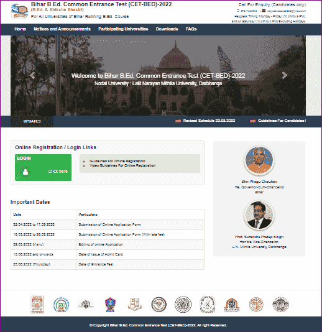Click the user silhouette icon in LOGIN box
The height and width of the screenshot is (332, 322).
tap(25, 172)
